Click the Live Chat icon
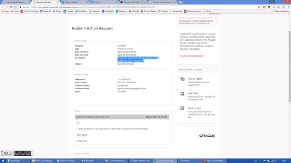Image resolution: width=291 pixels, height=163 pixels. click(182, 94)
